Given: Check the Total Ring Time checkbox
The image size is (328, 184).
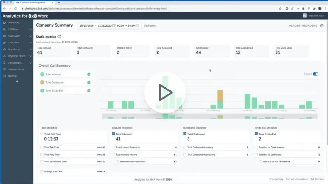Looking at the screenshot, I should tap(42, 155).
